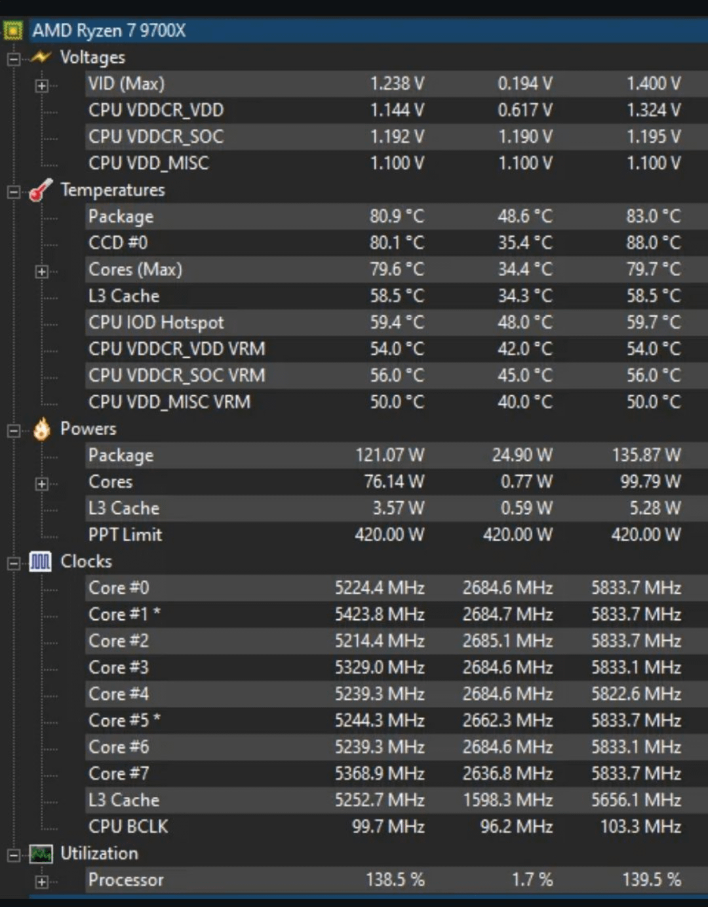708x907 pixels.
Task: Expand the VID (Max) row
Action: [41, 85]
